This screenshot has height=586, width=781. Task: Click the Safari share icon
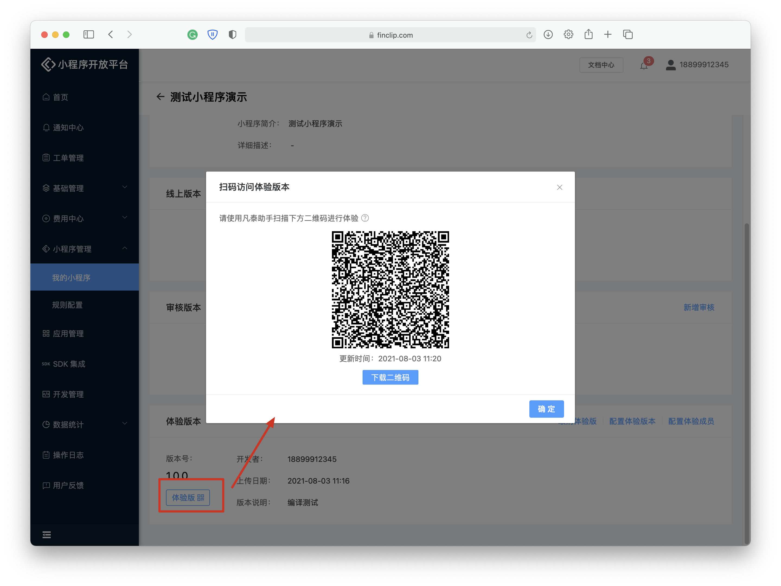pyautogui.click(x=588, y=35)
